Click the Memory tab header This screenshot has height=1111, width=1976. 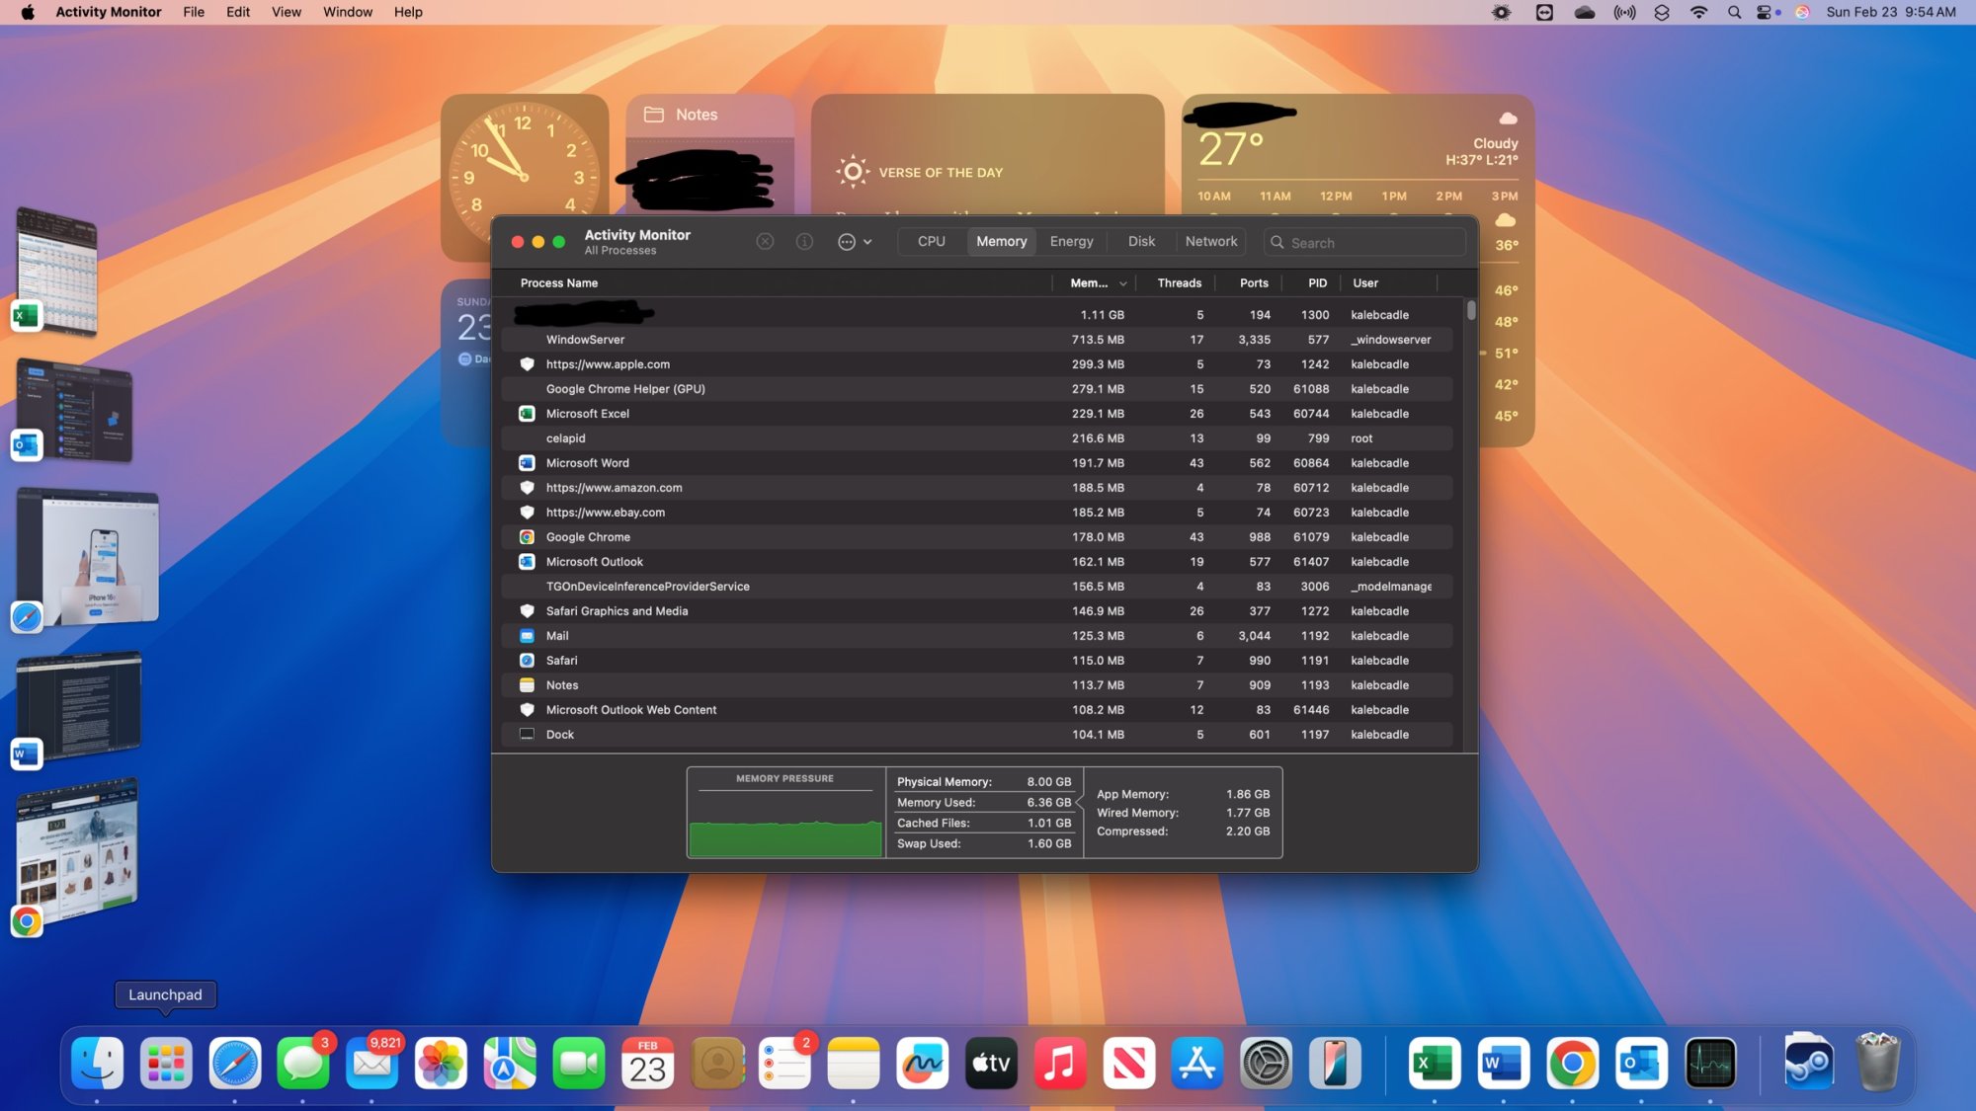pos(1002,242)
